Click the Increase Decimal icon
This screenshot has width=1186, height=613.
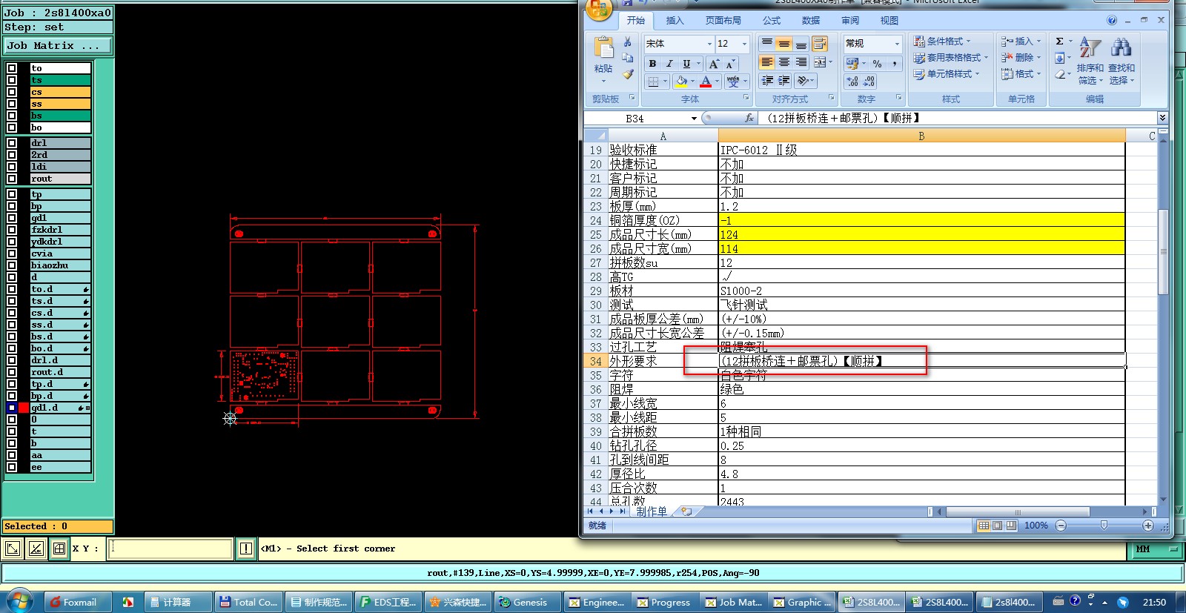pyautogui.click(x=852, y=81)
